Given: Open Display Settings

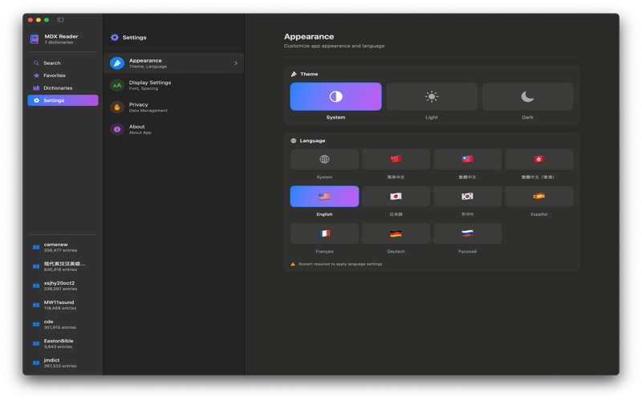Looking at the screenshot, I should 173,85.
